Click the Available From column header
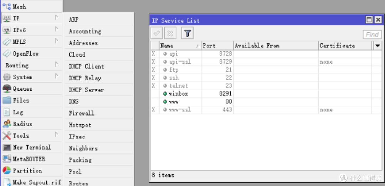Image resolution: width=385 pixels, height=186 pixels. [276, 46]
